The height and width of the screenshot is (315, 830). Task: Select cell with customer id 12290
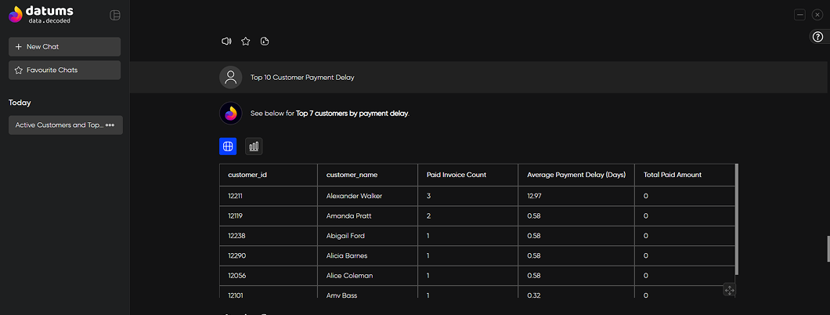point(269,255)
